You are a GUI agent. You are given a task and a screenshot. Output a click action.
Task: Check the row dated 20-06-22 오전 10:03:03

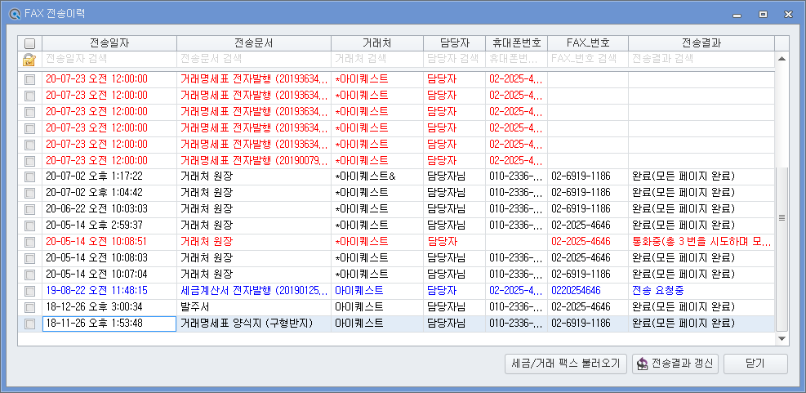(x=30, y=209)
